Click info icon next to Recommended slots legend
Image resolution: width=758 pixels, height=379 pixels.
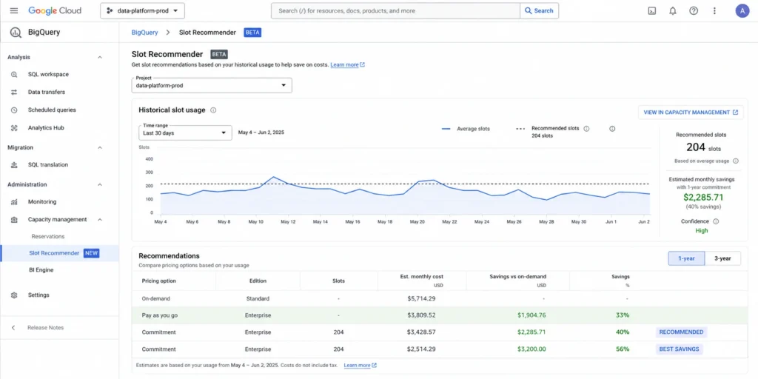(586, 129)
